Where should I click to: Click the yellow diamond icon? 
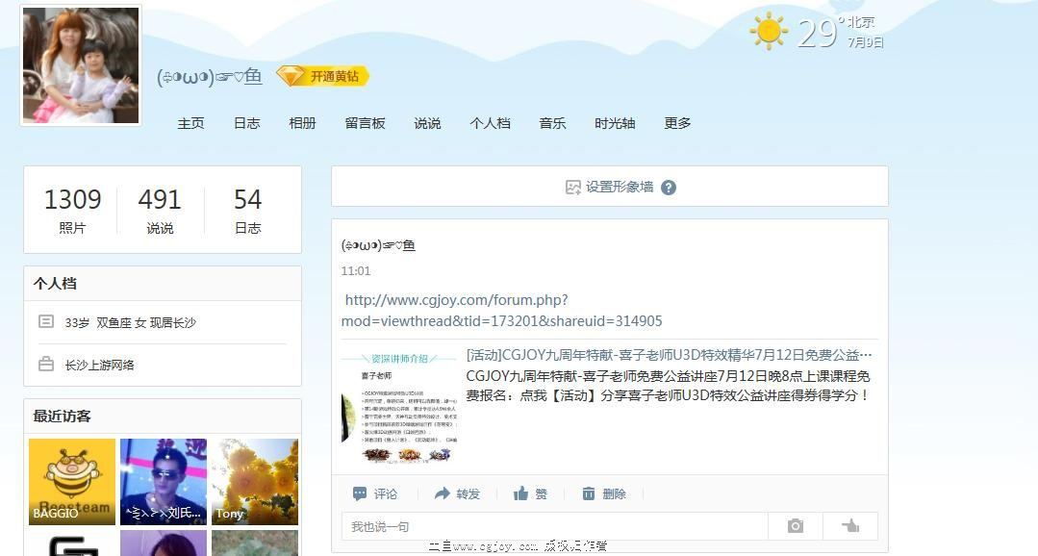(290, 76)
